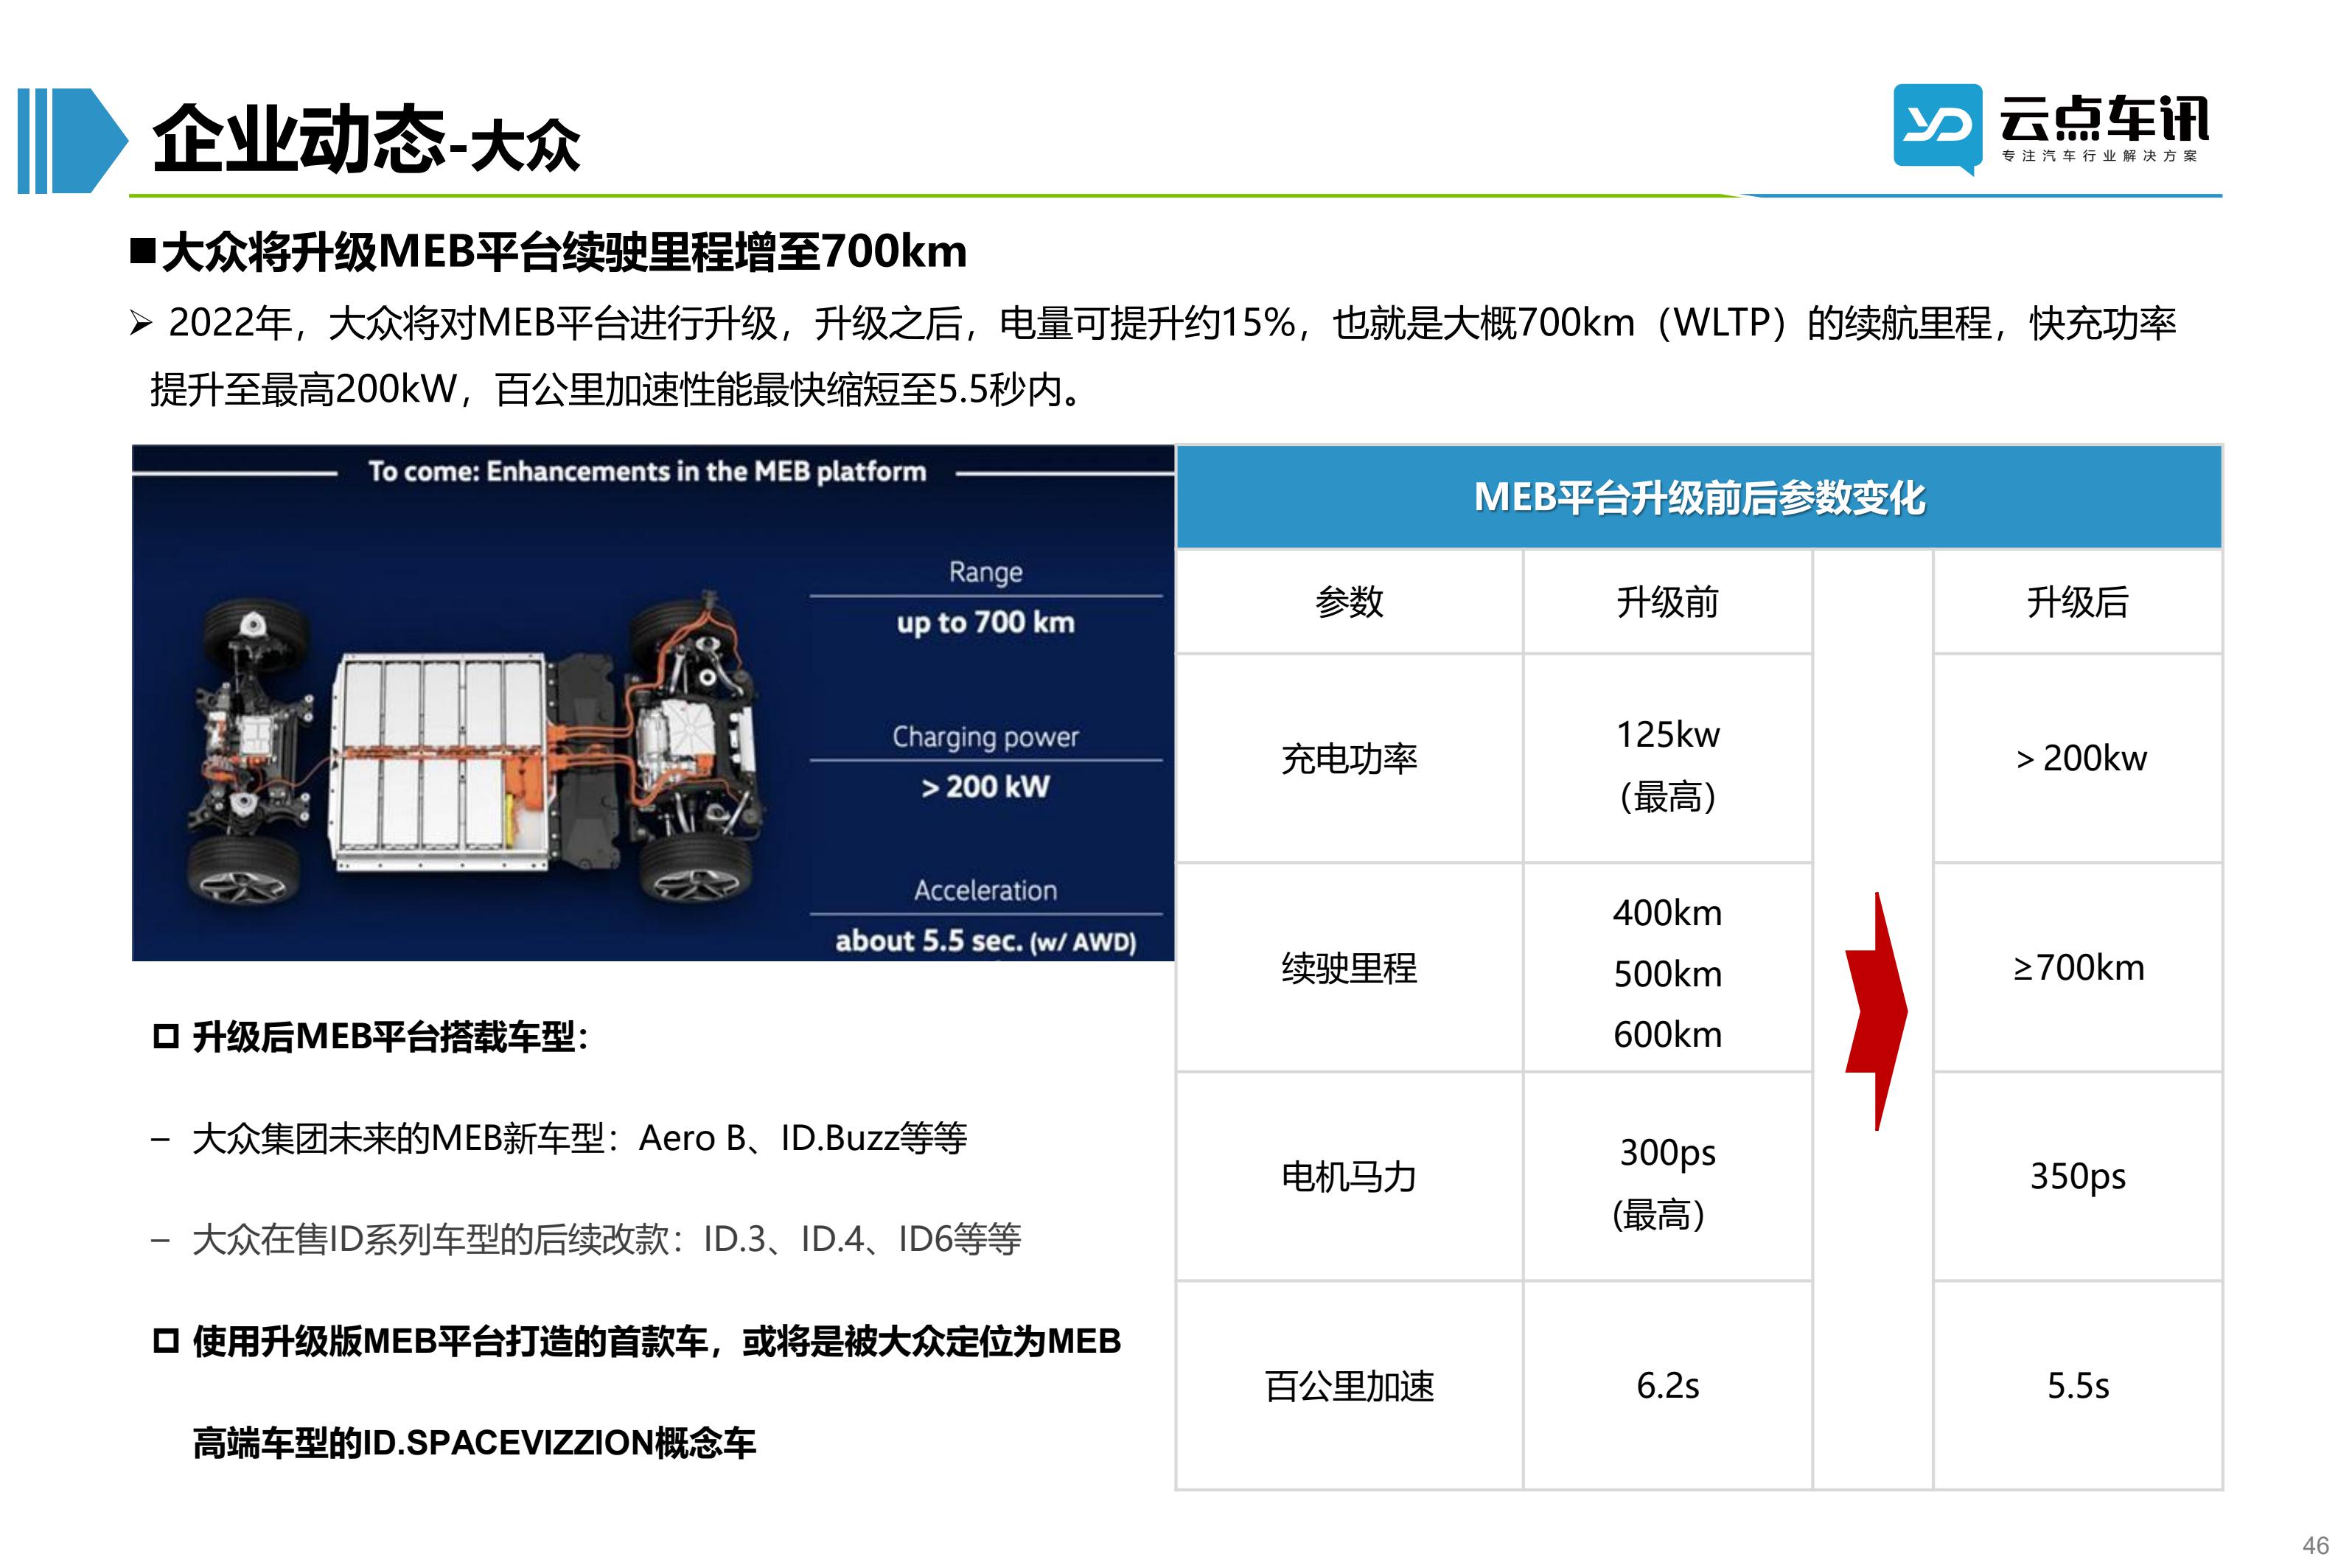Click the > 200kw table cell
Image resolution: width=2352 pixels, height=1568 pixels.
point(2077,758)
